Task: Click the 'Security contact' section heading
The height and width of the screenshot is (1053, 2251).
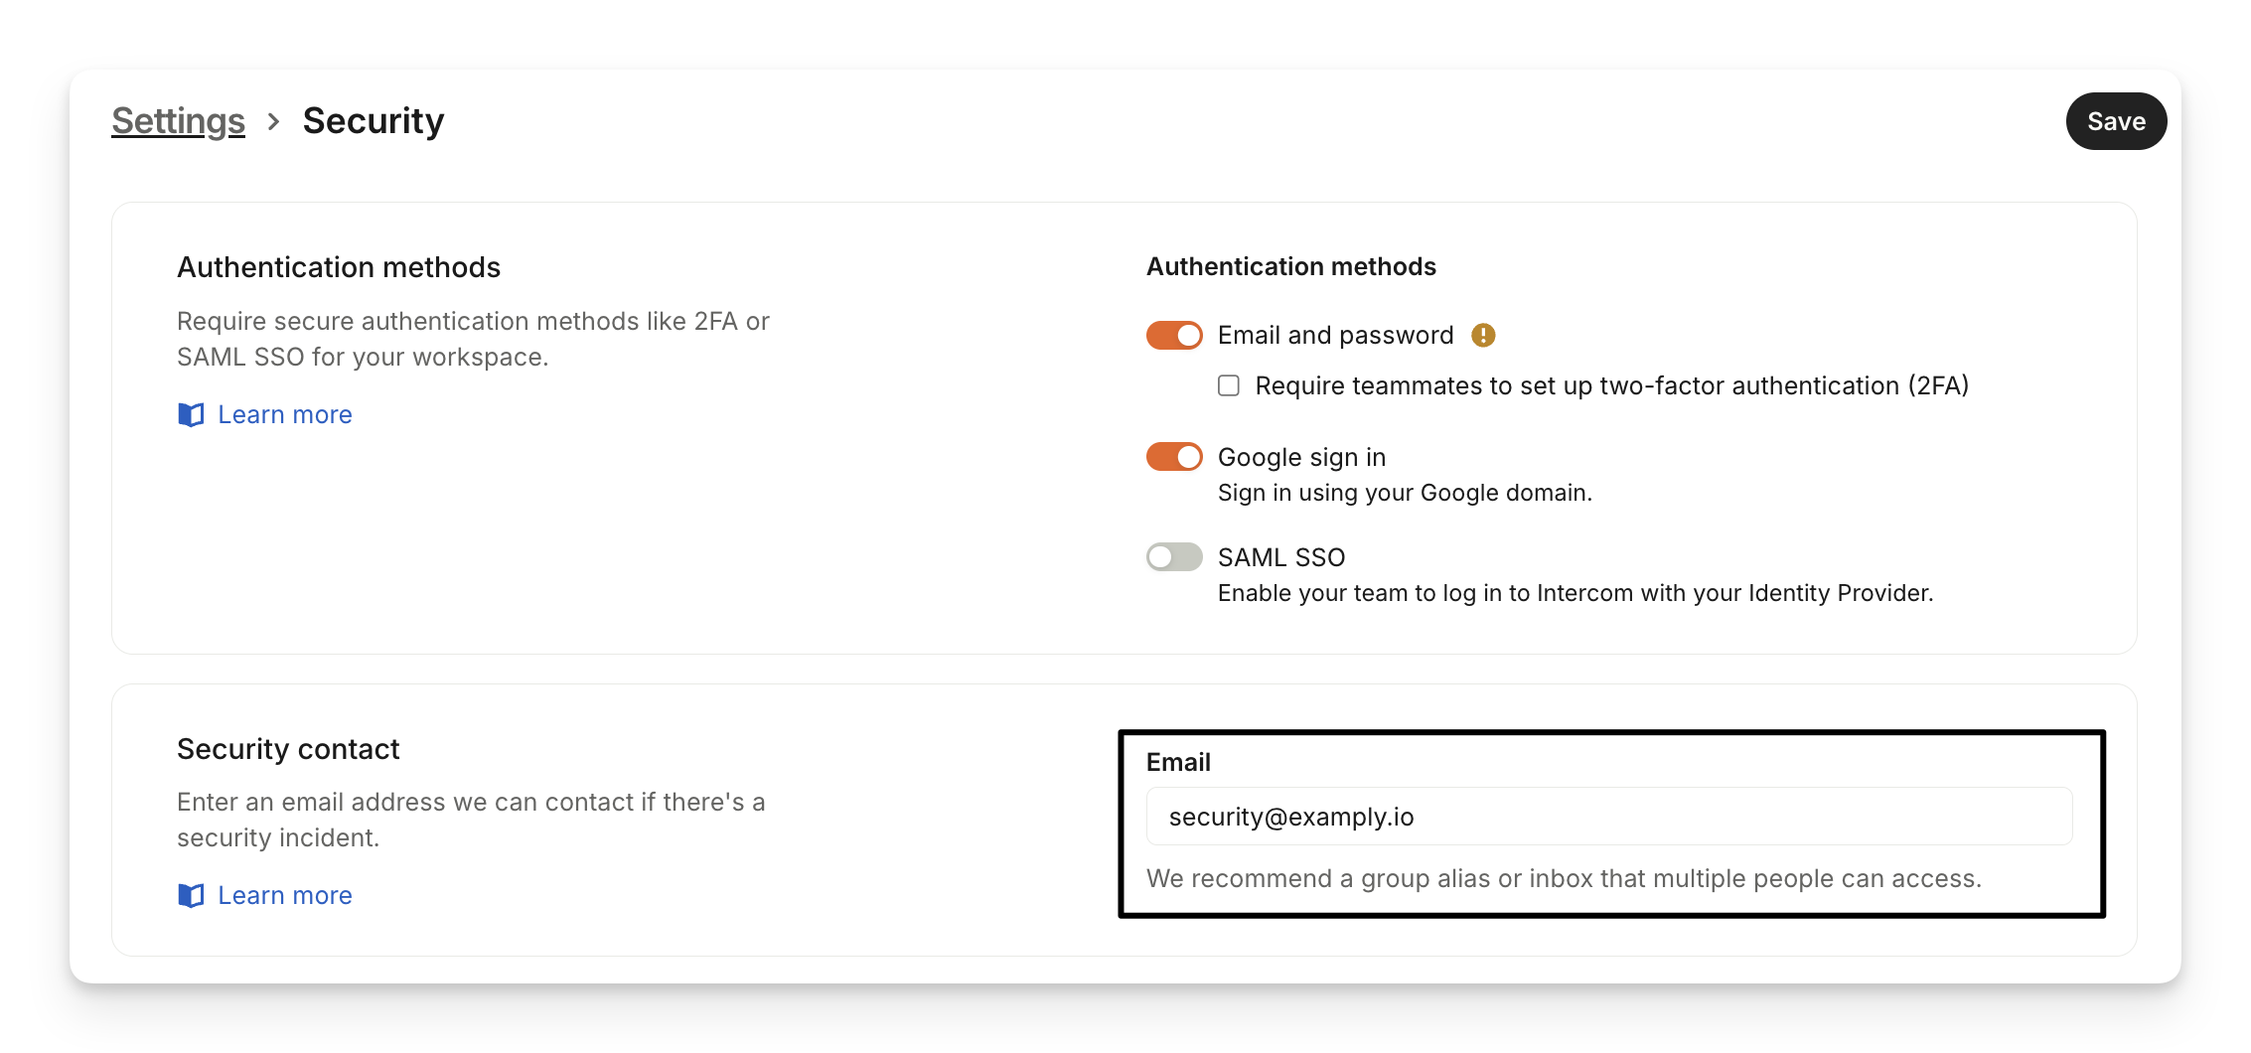Action: coord(288,749)
